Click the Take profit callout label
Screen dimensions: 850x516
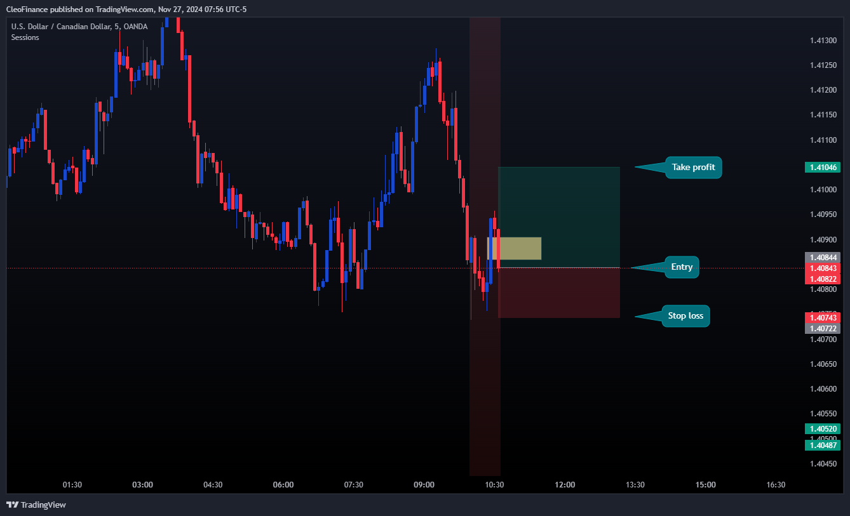693,168
